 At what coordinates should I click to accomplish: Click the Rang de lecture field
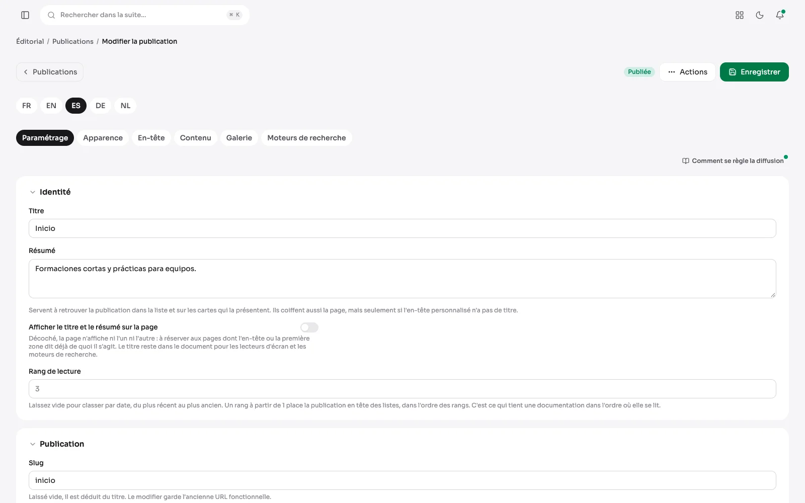click(403, 389)
